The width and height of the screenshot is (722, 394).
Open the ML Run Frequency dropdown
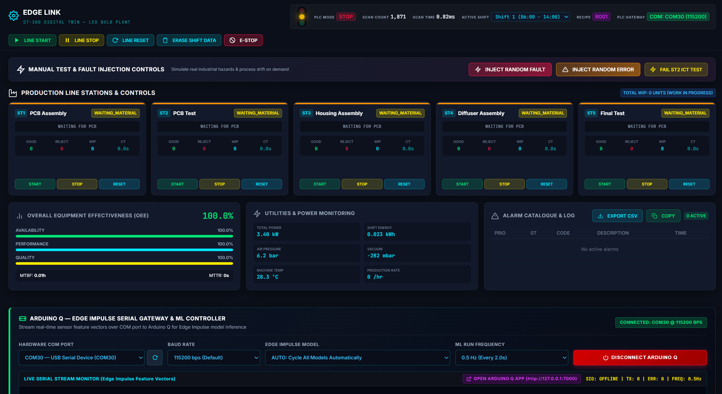point(512,358)
